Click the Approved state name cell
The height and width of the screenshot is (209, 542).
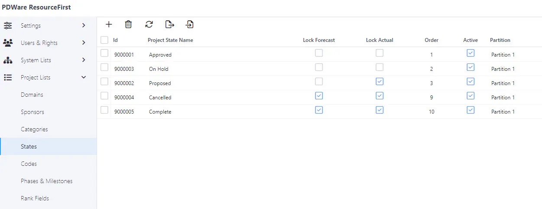(x=160, y=55)
